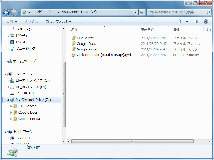The width and height of the screenshot is (214, 160).
Task: Expand the ドキュメント library node
Action: tap(8, 29)
